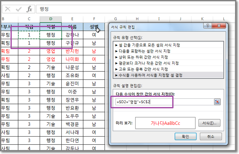Select rule type 셀 값을 기준으로 모든 셀의 서식 지정
The image size is (239, 154).
coord(168,45)
